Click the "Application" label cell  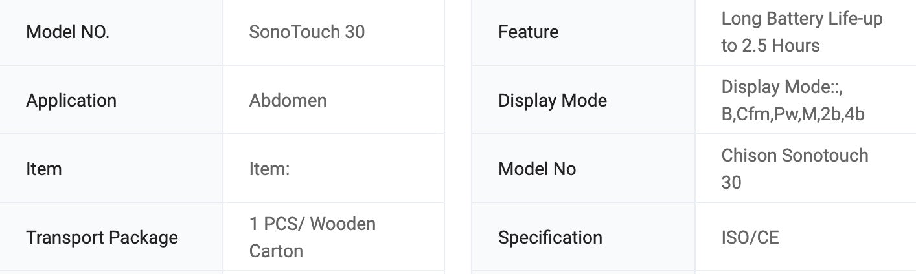(x=71, y=101)
